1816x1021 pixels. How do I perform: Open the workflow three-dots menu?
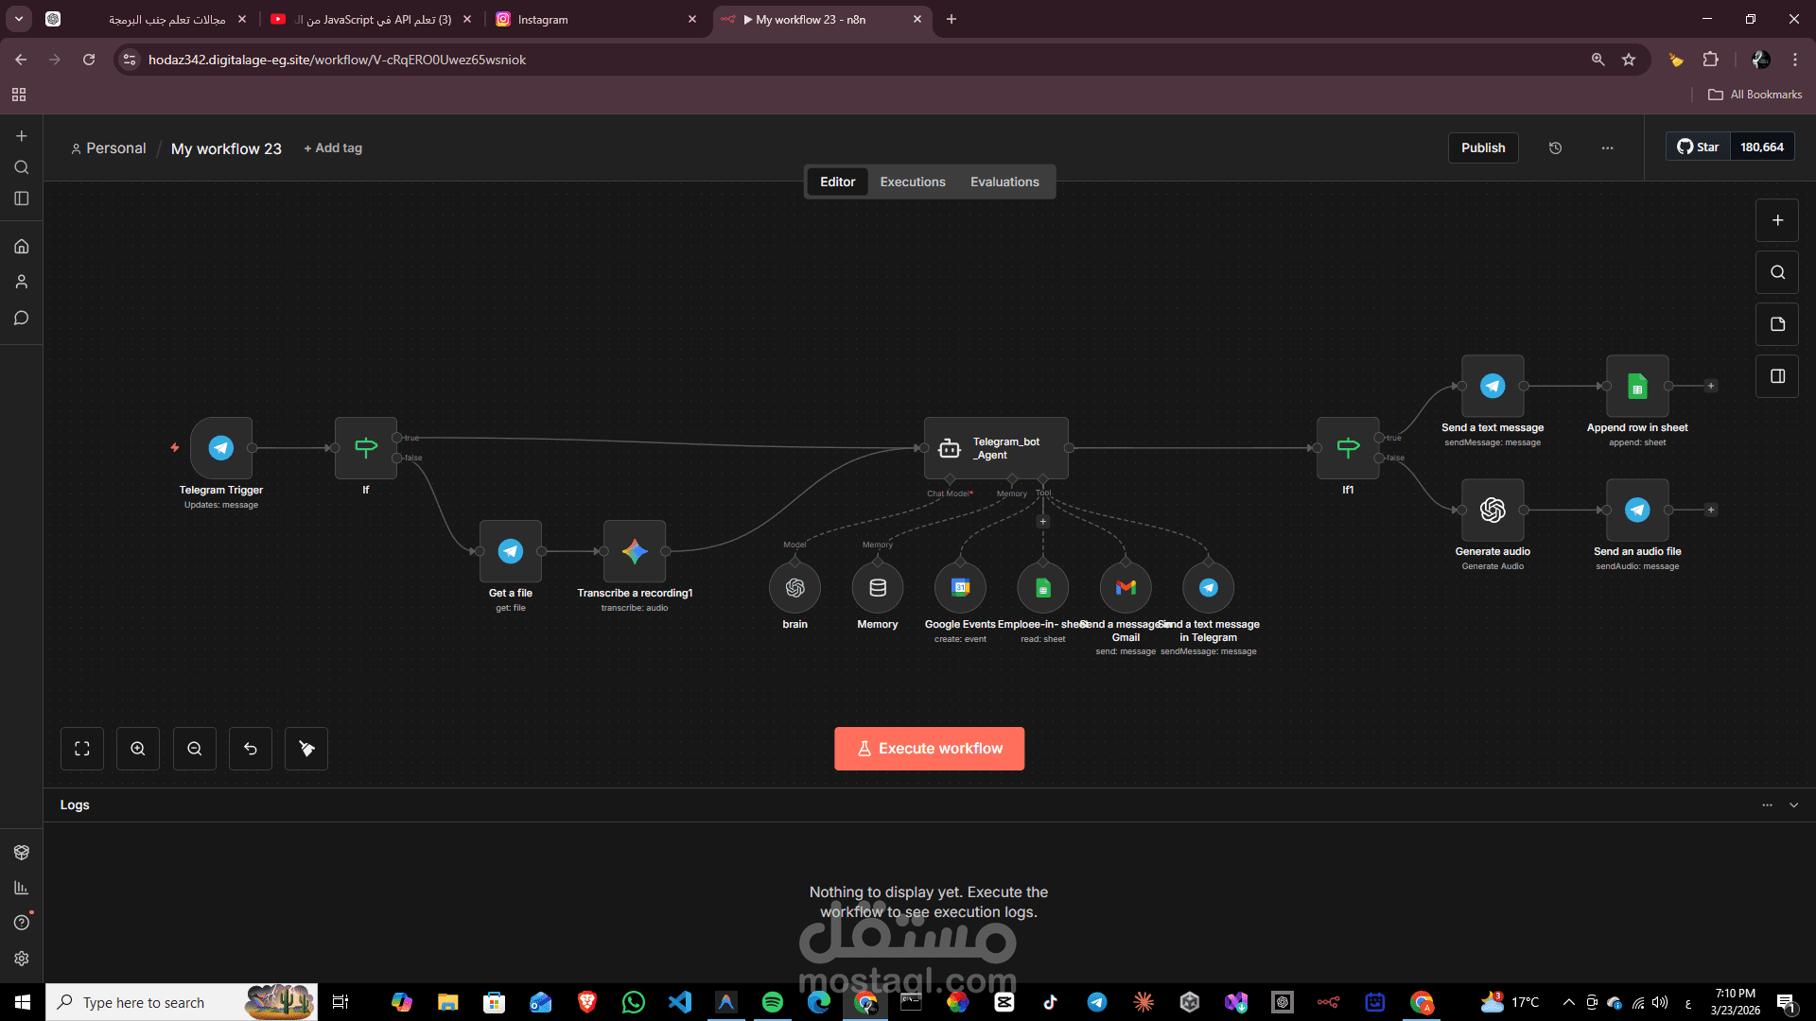(1607, 147)
